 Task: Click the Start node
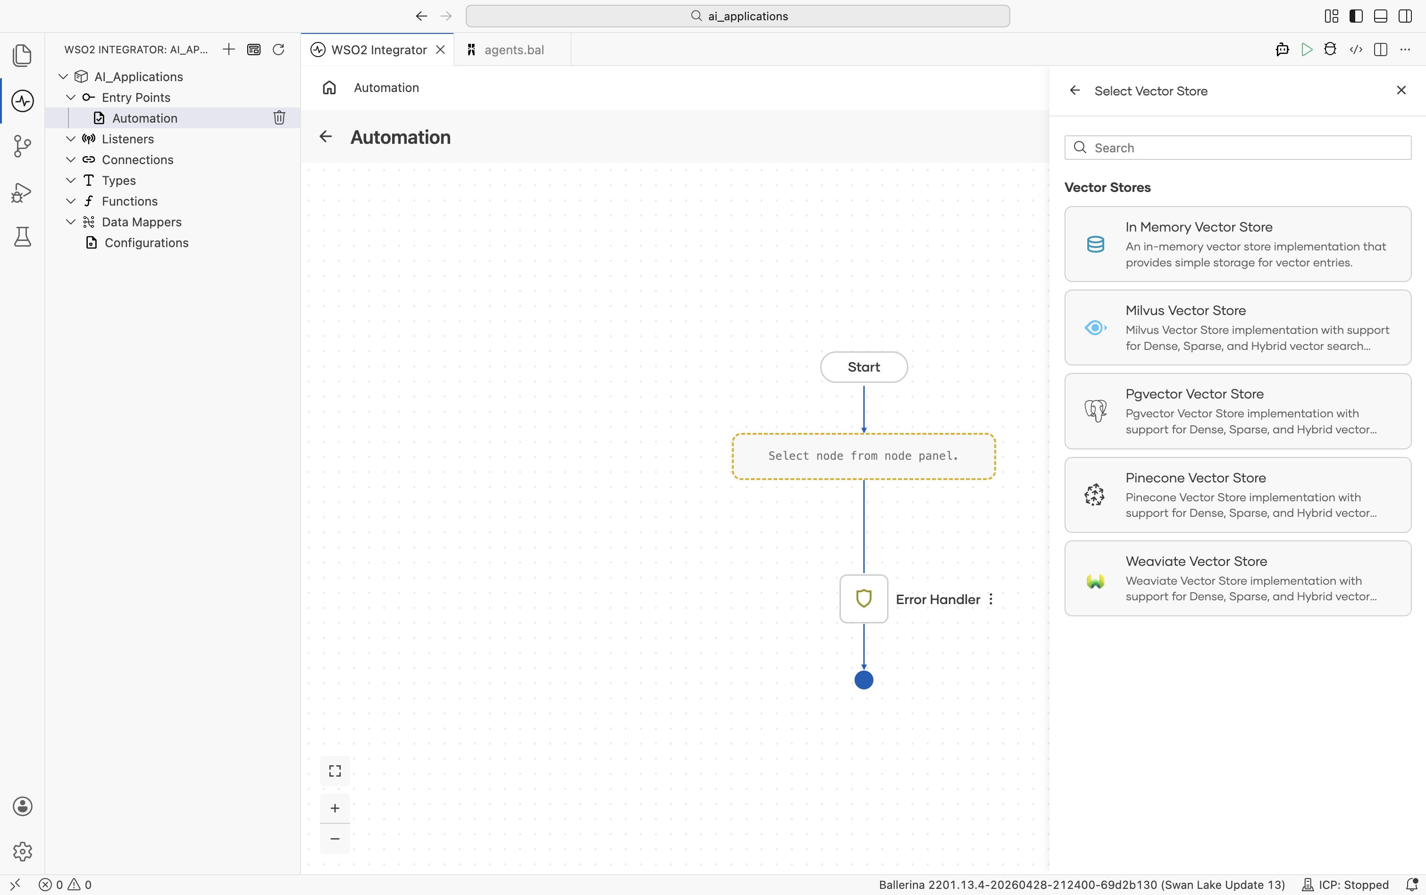(x=864, y=367)
